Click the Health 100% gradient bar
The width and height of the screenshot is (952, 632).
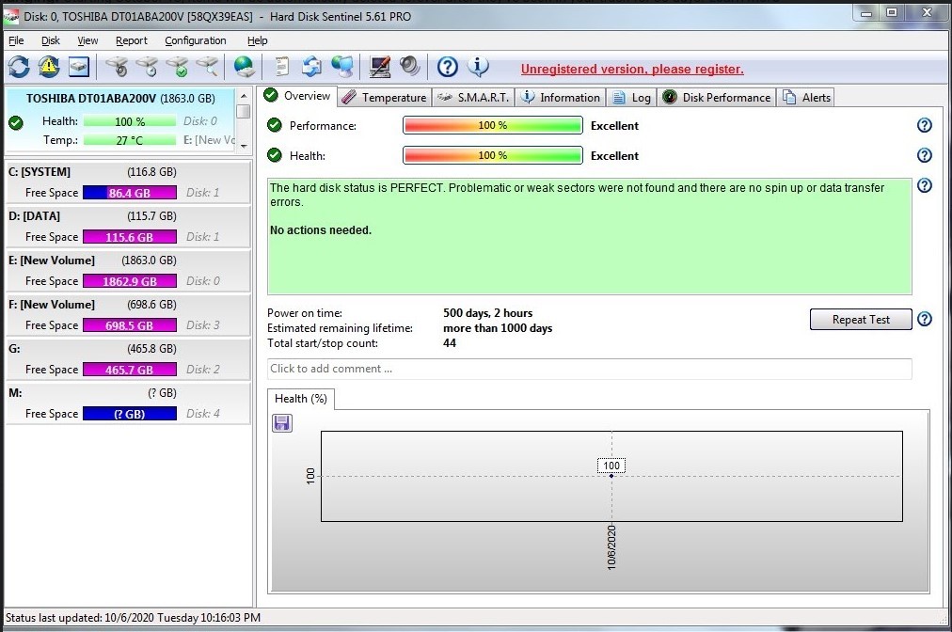(x=492, y=155)
